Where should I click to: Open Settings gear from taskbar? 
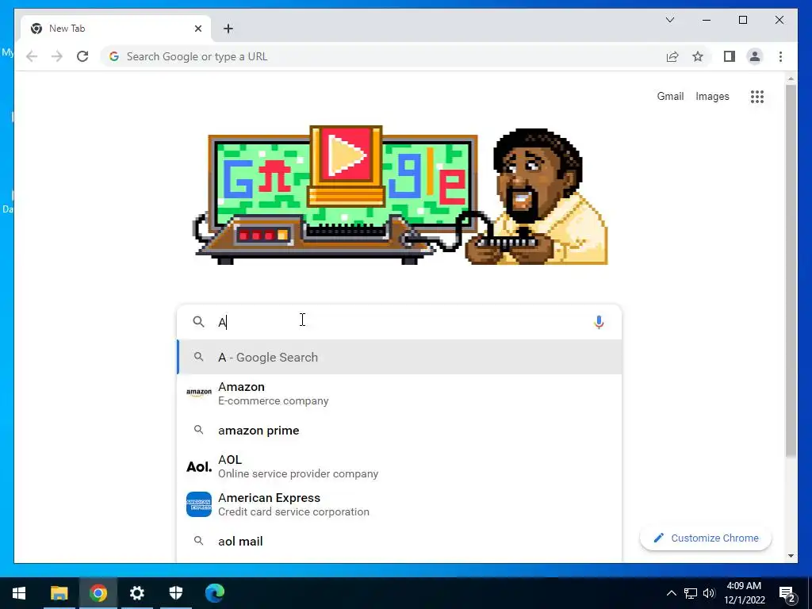coord(136,593)
